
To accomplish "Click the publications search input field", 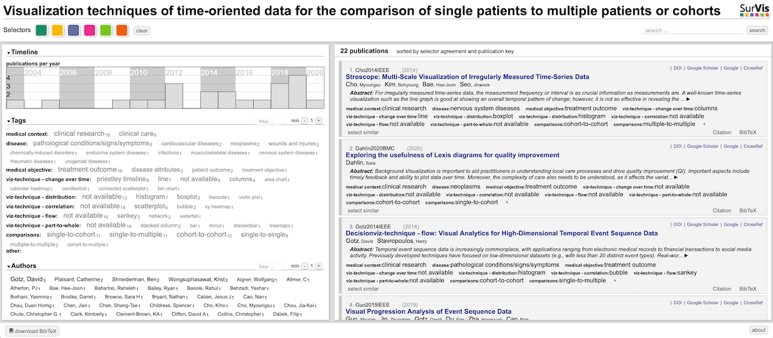I will (x=692, y=30).
